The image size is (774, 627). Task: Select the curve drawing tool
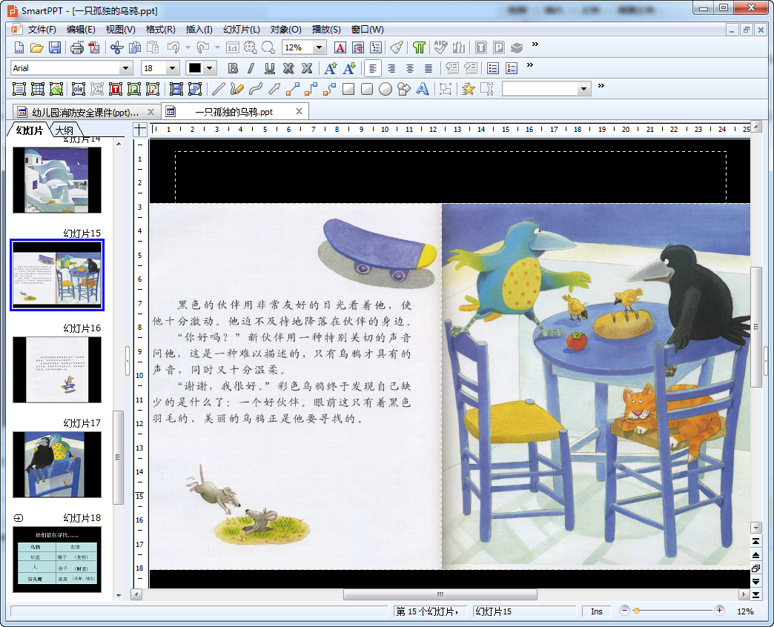(x=256, y=89)
